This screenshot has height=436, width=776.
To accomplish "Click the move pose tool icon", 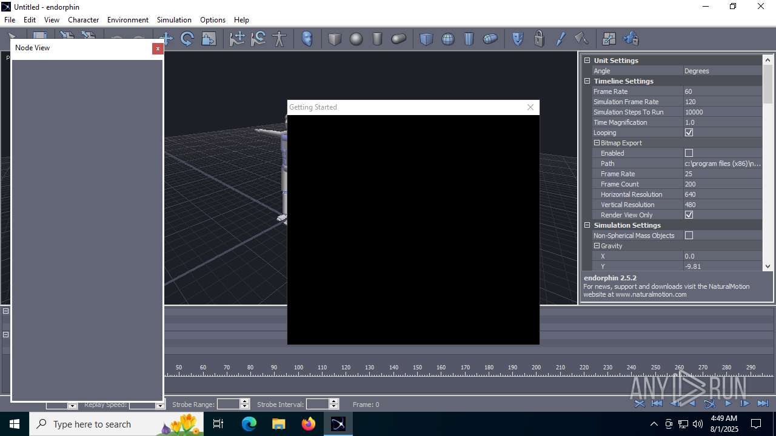I will [x=237, y=39].
